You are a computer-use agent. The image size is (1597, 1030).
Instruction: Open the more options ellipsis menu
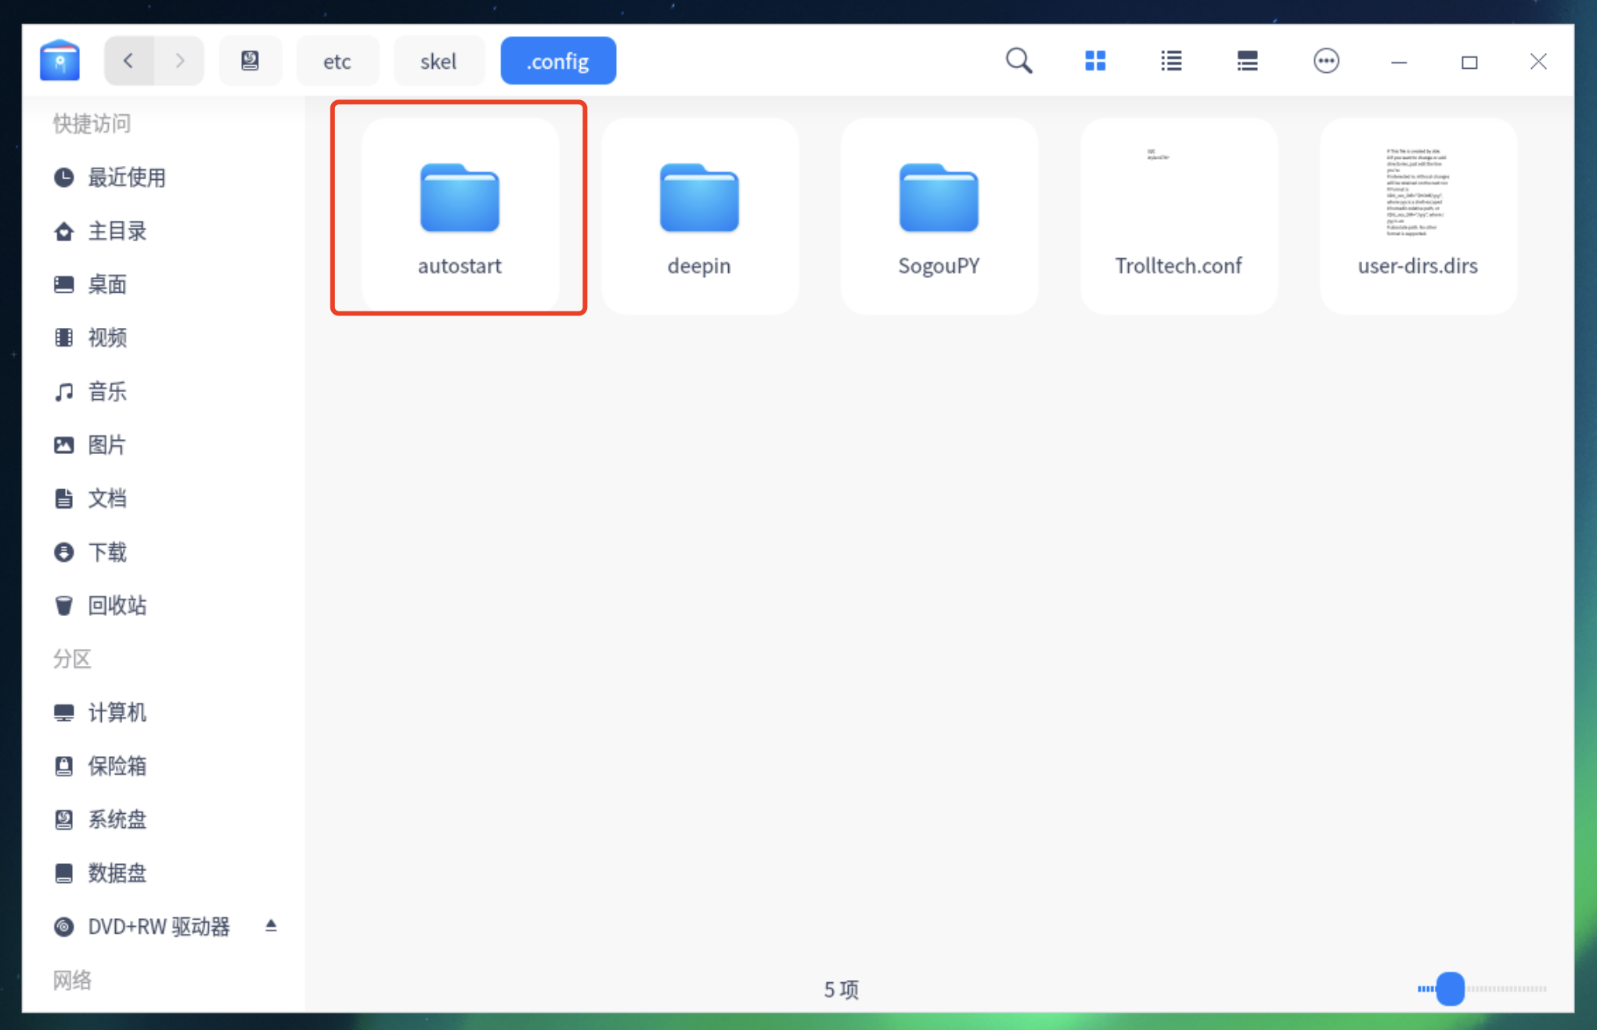point(1325,60)
